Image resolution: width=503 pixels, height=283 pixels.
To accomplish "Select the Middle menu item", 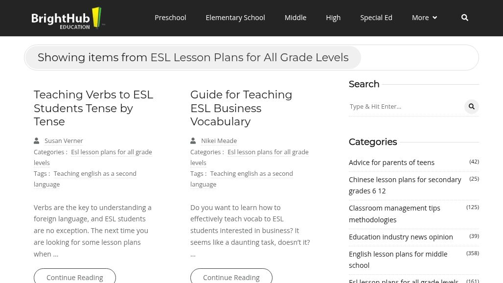I will [295, 18].
